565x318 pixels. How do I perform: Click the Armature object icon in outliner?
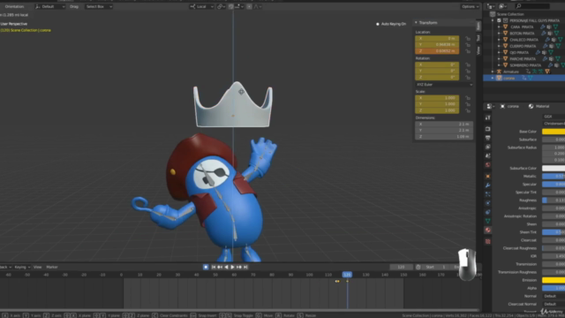[x=499, y=72]
